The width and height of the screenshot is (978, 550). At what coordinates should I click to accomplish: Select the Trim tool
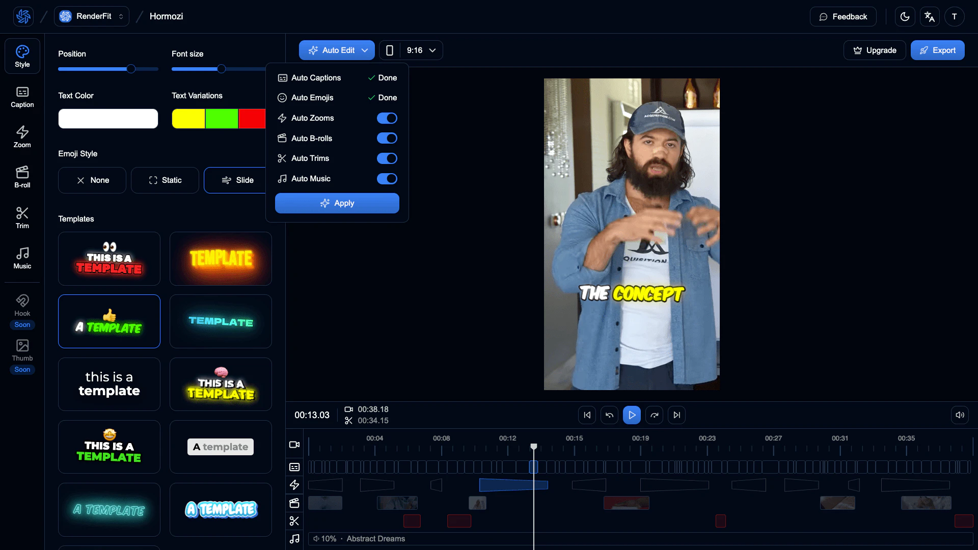(x=22, y=217)
